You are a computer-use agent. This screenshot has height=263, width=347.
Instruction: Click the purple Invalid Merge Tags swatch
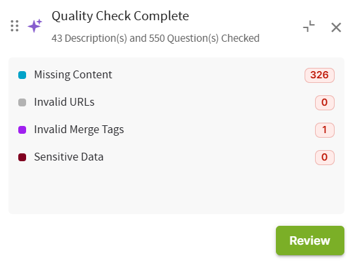tap(22, 130)
